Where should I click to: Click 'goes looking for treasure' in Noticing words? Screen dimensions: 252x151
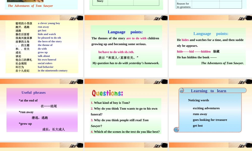[x=210, y=120]
